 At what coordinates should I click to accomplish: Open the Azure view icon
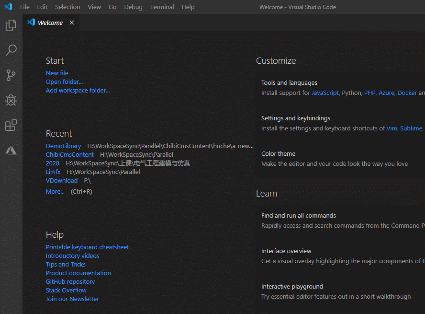coord(11,150)
